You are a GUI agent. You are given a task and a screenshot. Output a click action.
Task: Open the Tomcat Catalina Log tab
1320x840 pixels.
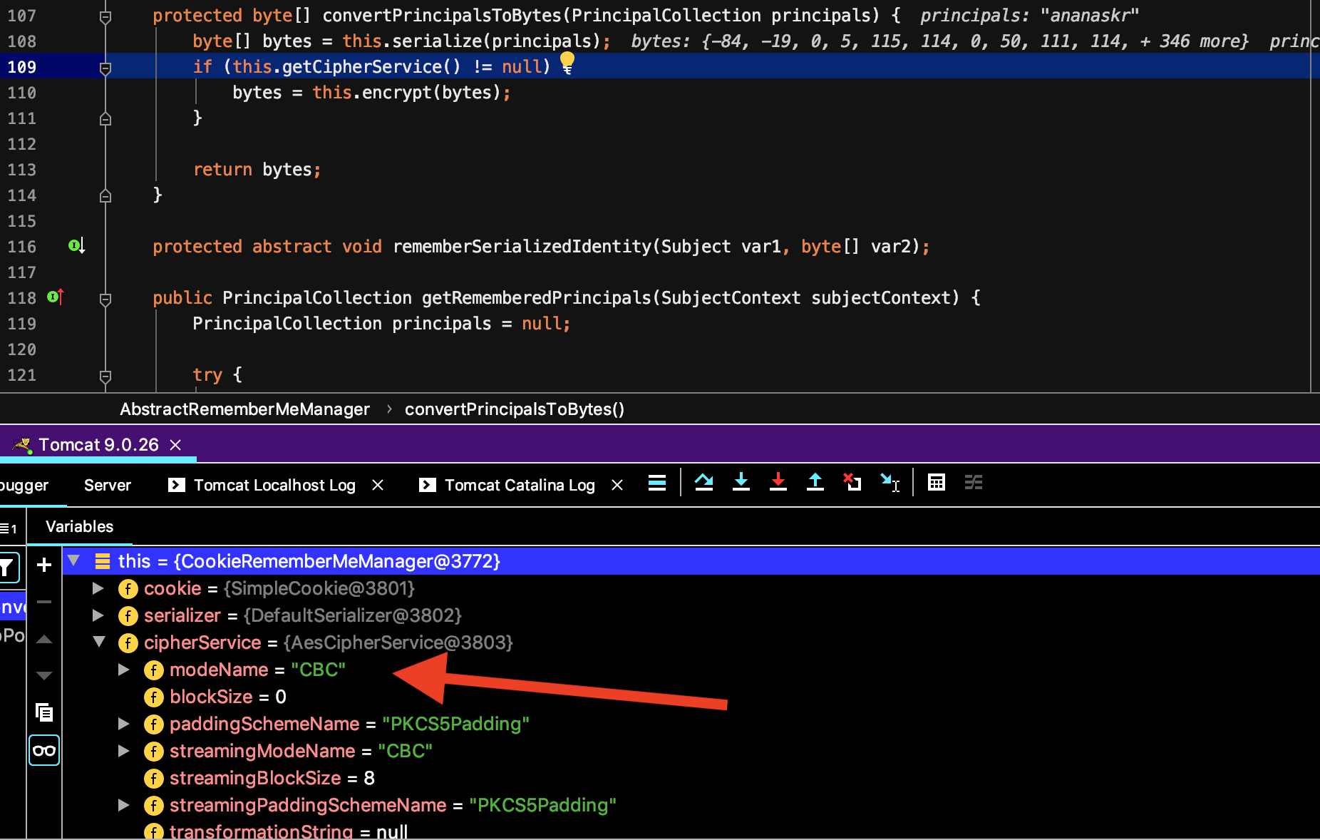[519, 486]
